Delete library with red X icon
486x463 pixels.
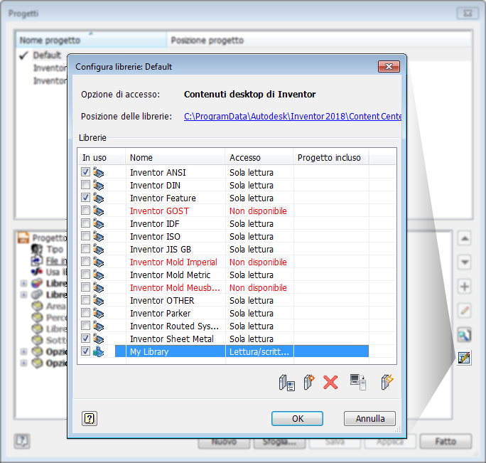click(x=330, y=383)
